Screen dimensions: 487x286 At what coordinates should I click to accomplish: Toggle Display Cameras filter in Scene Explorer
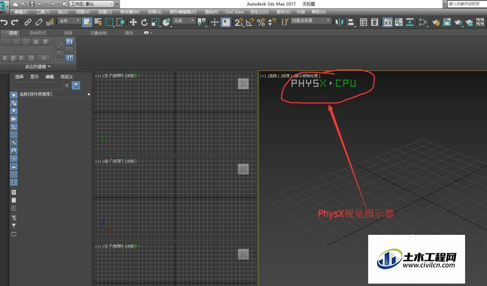(x=14, y=119)
